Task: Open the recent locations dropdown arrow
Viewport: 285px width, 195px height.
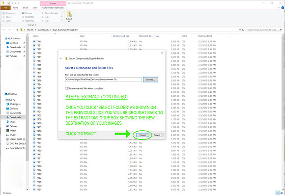Action: pyautogui.click(x=13, y=30)
